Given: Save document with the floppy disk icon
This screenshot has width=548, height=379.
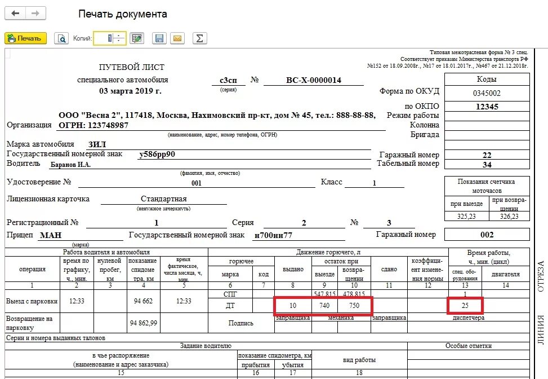Looking at the screenshot, I should (x=159, y=38).
